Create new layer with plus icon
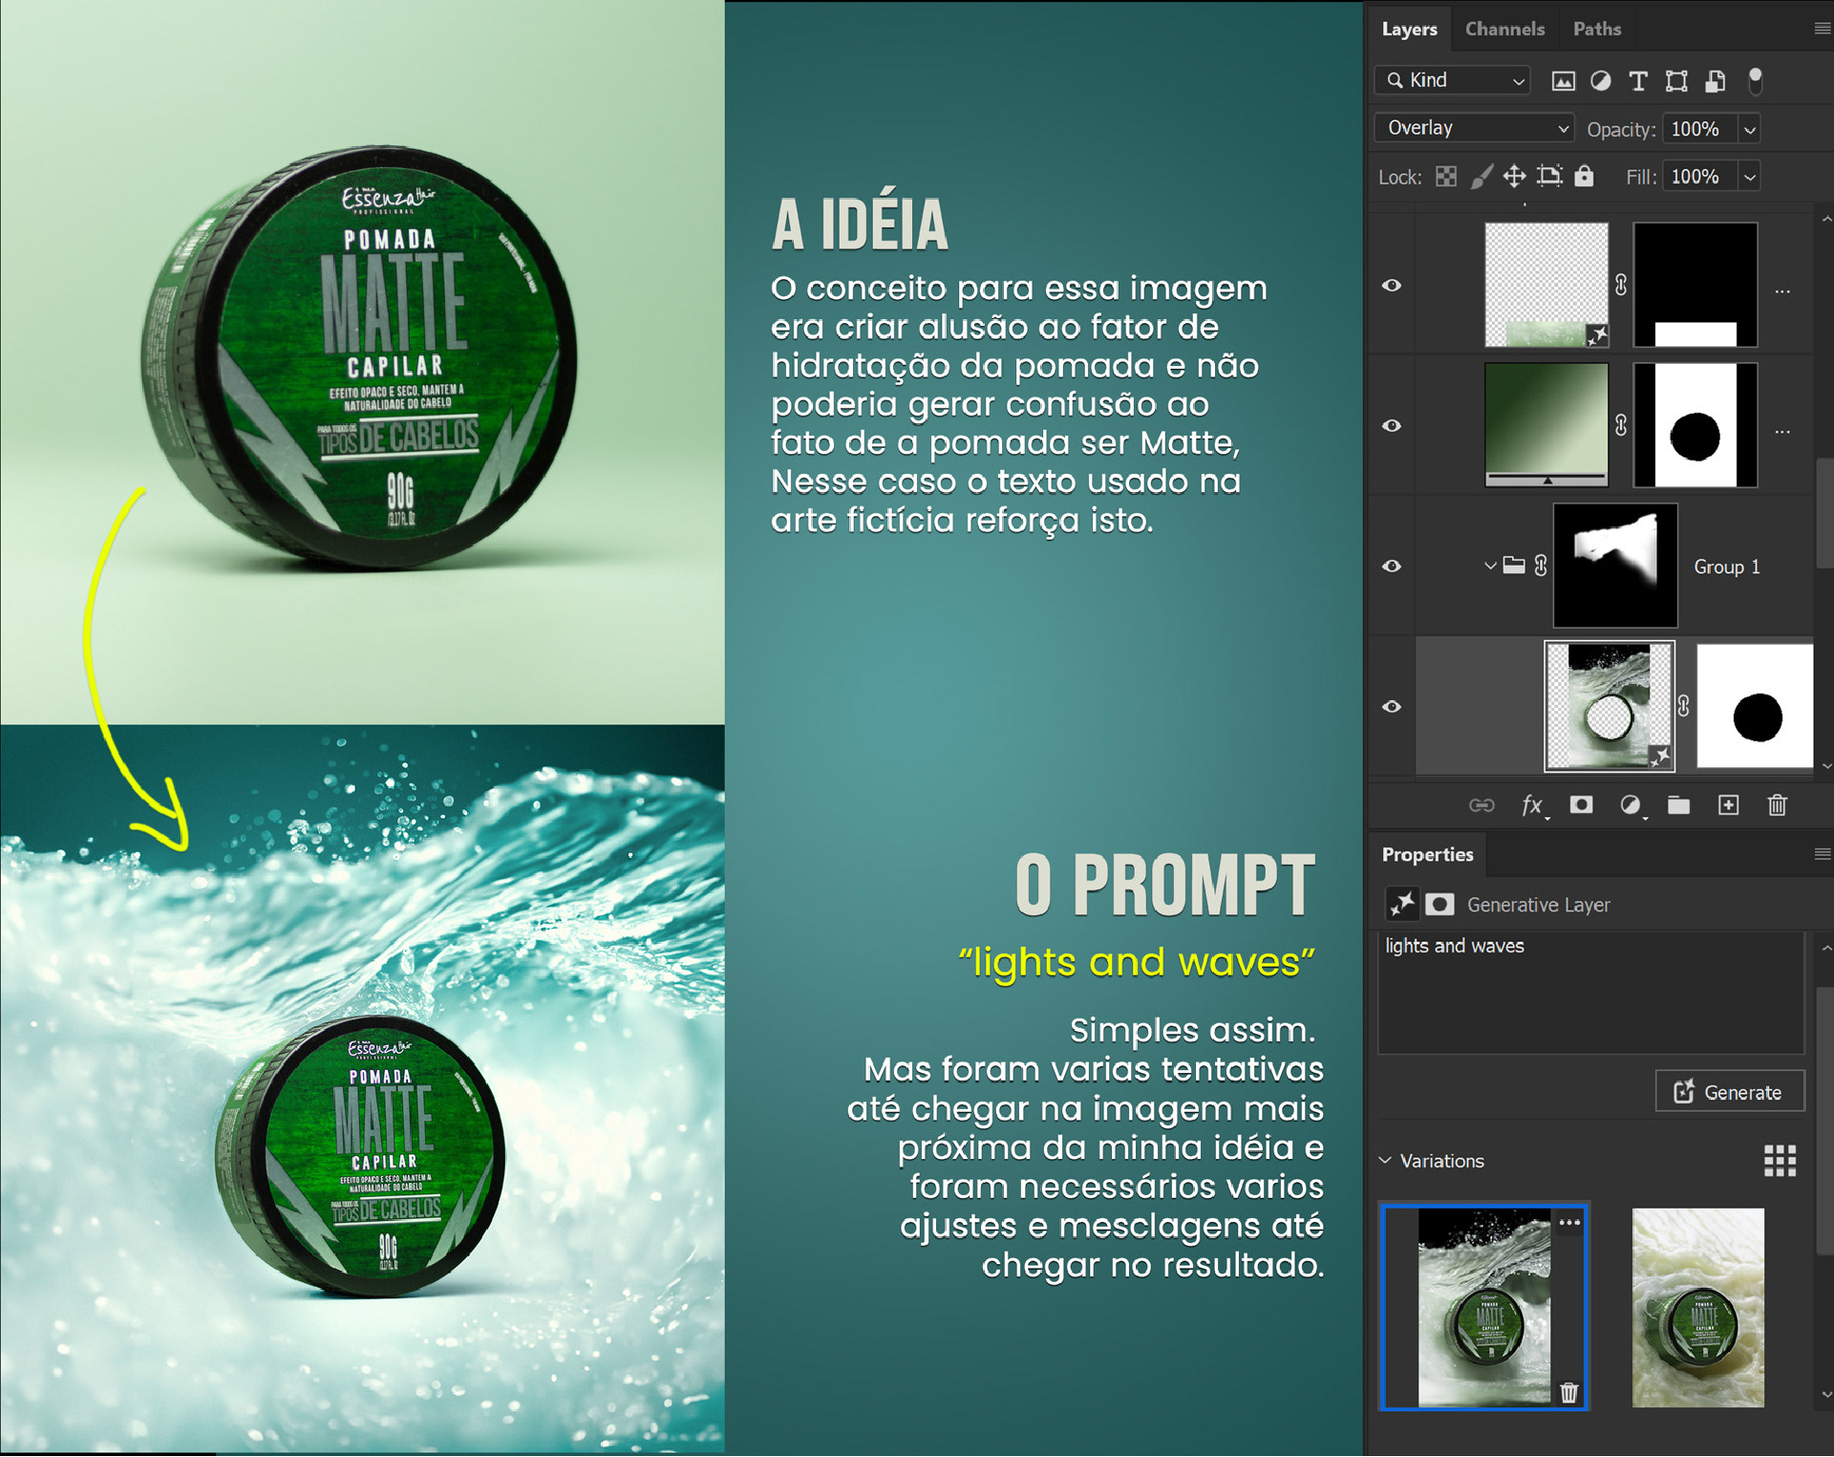 pos(1728,805)
